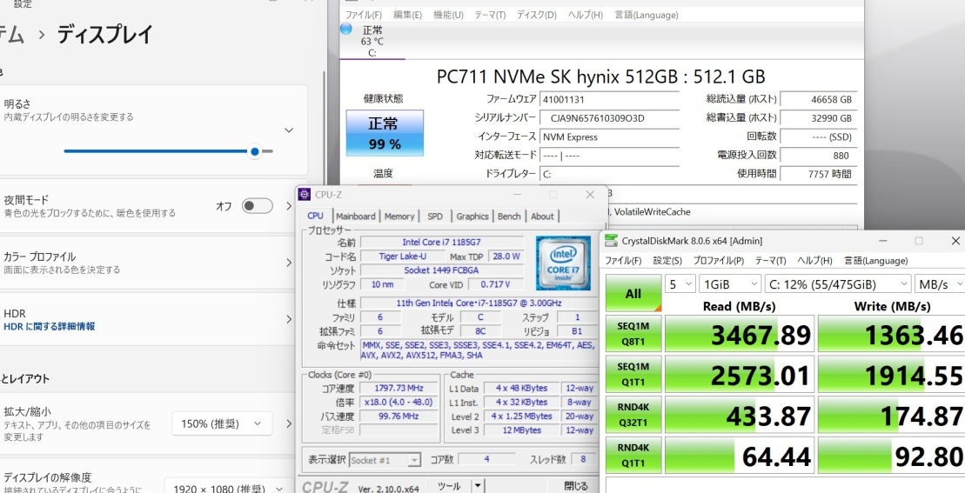The image size is (965, 493).
Task: Switch to the Graphics tab
Action: tap(472, 217)
